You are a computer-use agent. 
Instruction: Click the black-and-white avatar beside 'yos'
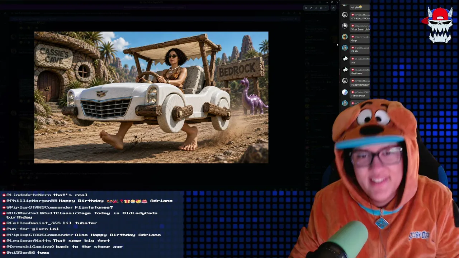345,59
